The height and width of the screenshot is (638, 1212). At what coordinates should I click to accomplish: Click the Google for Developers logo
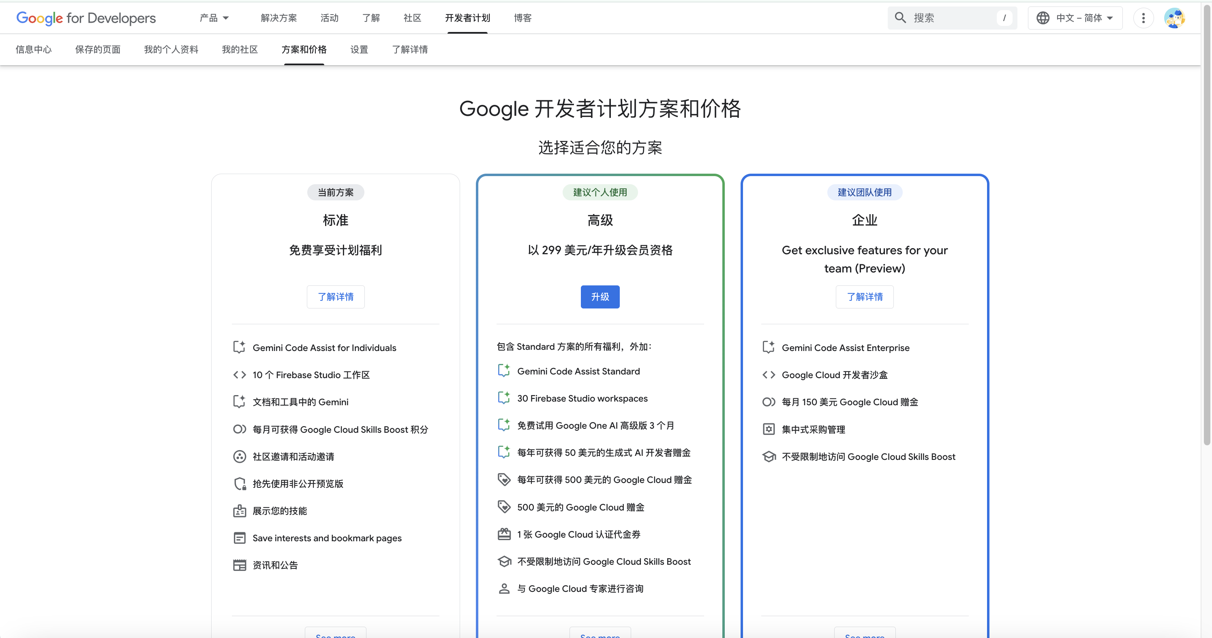[x=86, y=18]
